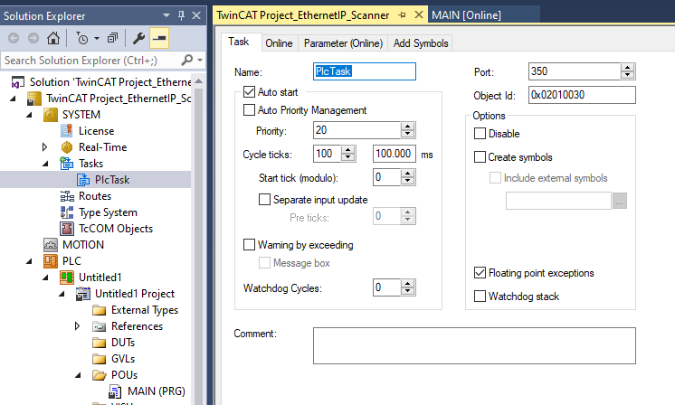The image size is (675, 405).
Task: Open Properties via the wrench icon
Action: 138,38
